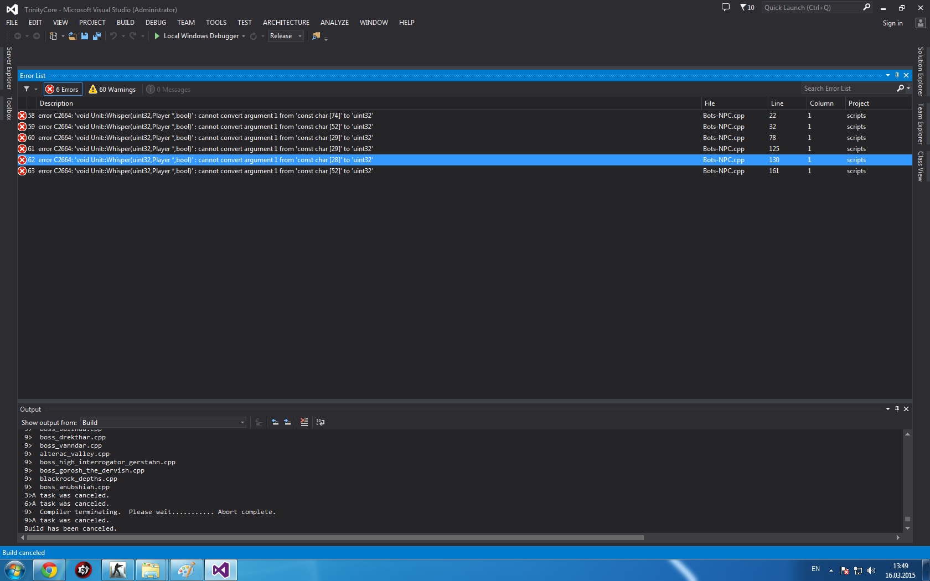Click the Quick Launch magnifier icon

point(866,7)
